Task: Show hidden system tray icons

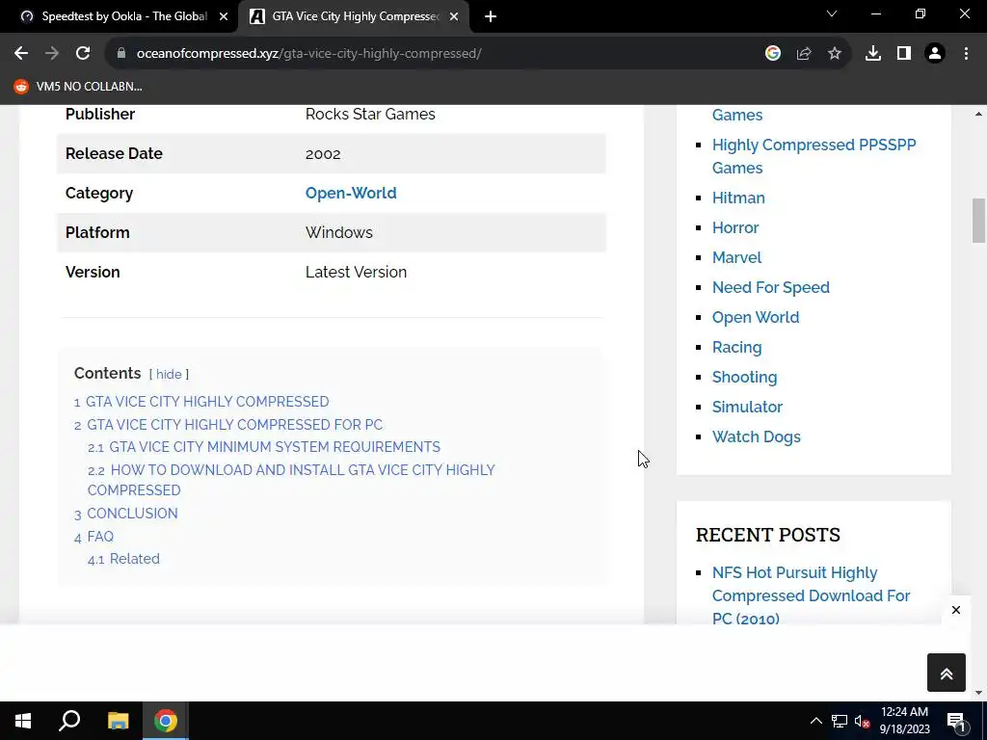Action: [x=815, y=721]
